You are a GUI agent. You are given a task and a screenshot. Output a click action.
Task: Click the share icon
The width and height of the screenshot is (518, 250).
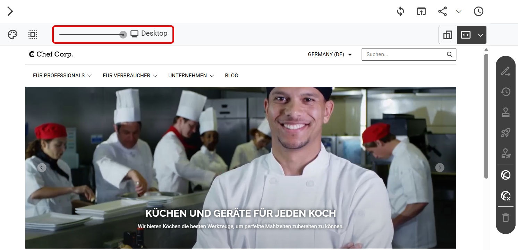pyautogui.click(x=442, y=11)
